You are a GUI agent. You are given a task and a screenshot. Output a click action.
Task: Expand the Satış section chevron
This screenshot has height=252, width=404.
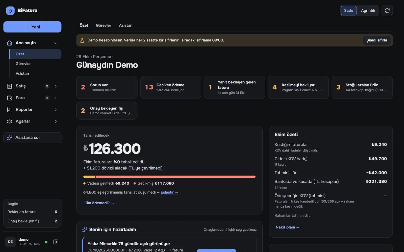click(56, 86)
